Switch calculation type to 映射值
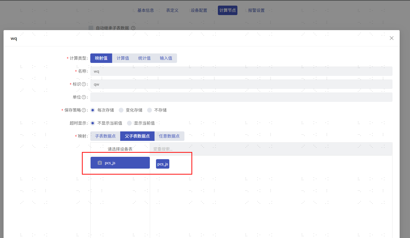The image size is (410, 238). (101, 58)
